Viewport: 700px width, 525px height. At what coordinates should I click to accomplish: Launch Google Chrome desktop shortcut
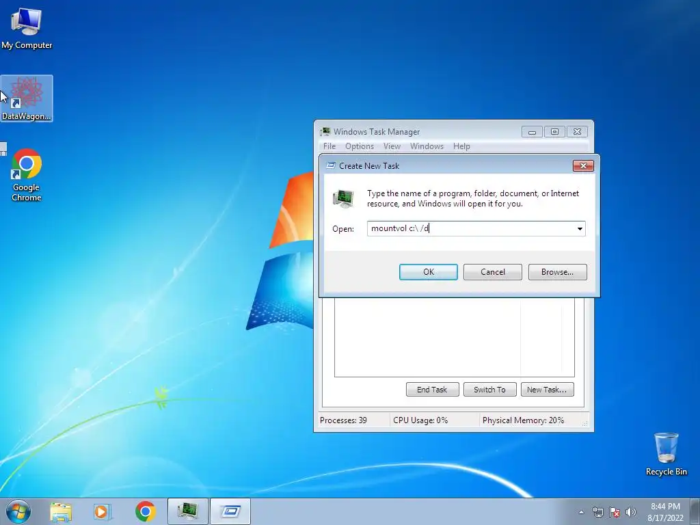click(27, 175)
